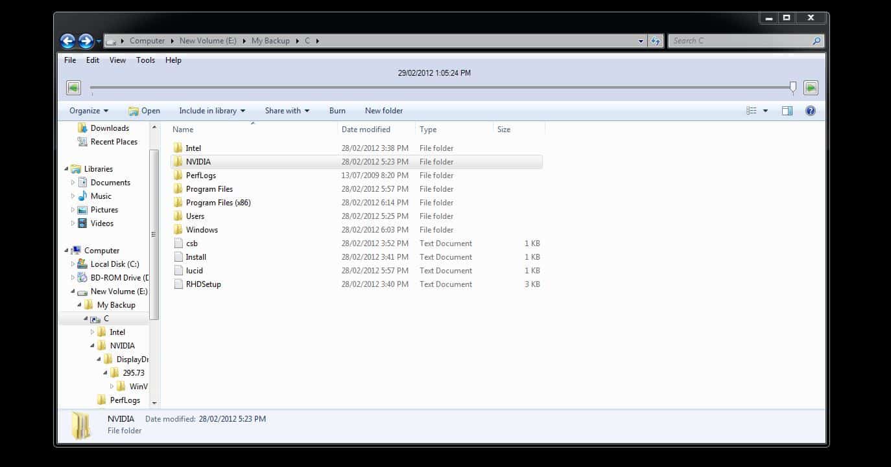Click the refresh icon beside the address bar
Viewport: 891px width, 467px height.
(656, 41)
